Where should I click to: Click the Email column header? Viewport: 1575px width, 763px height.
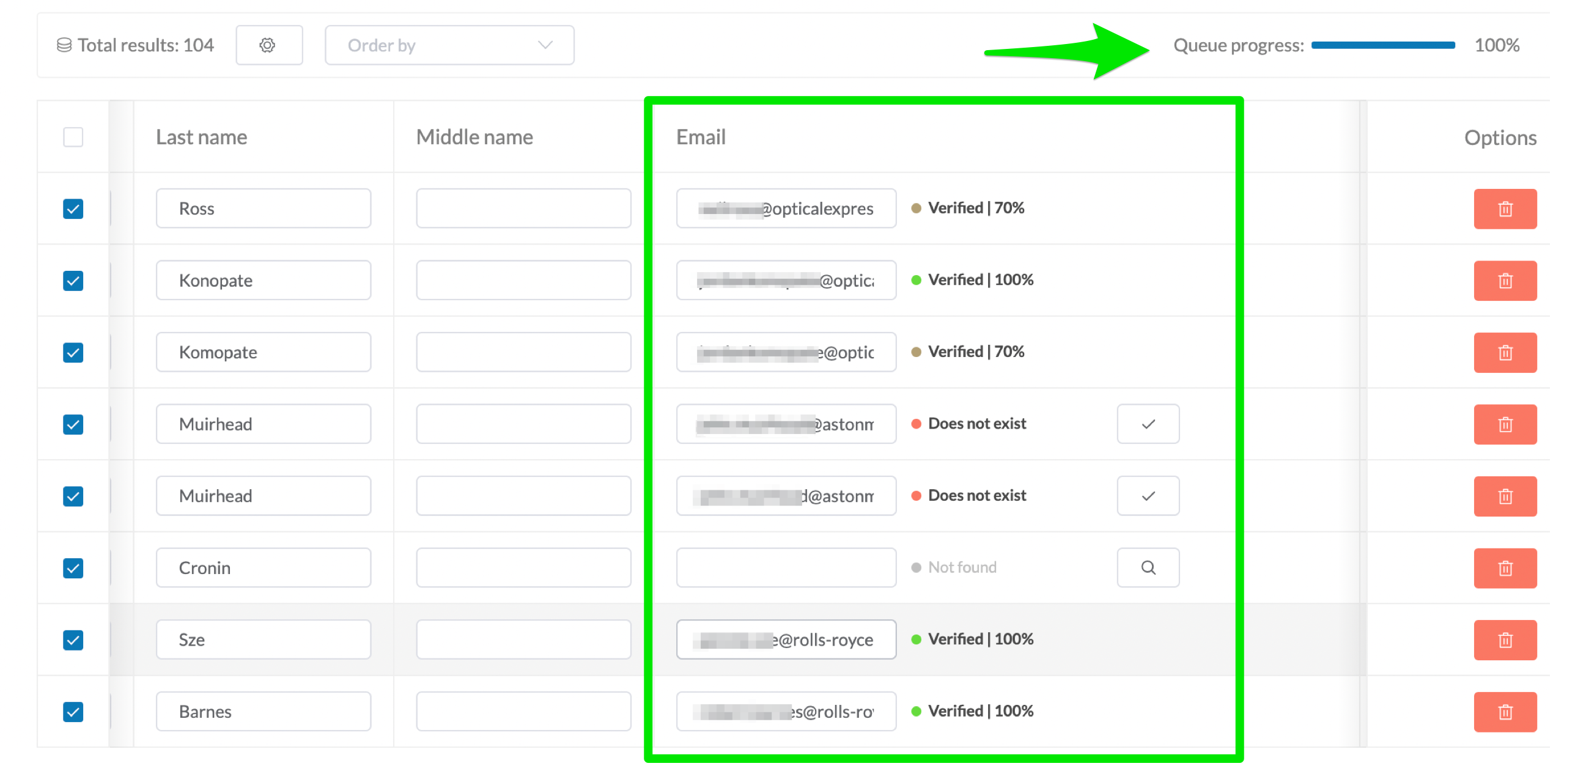(701, 137)
